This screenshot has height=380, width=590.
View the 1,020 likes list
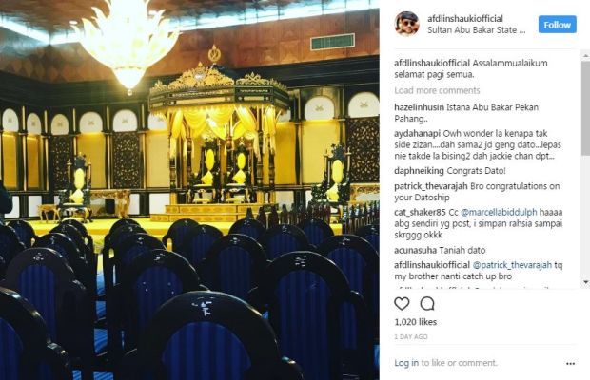[416, 322]
